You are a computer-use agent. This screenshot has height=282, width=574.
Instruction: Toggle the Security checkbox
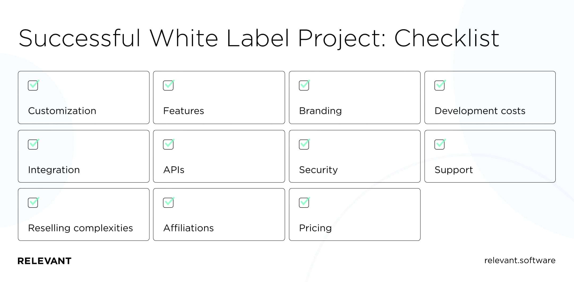pos(304,144)
